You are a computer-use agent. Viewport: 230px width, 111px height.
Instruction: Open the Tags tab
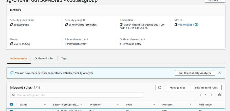[64, 59]
